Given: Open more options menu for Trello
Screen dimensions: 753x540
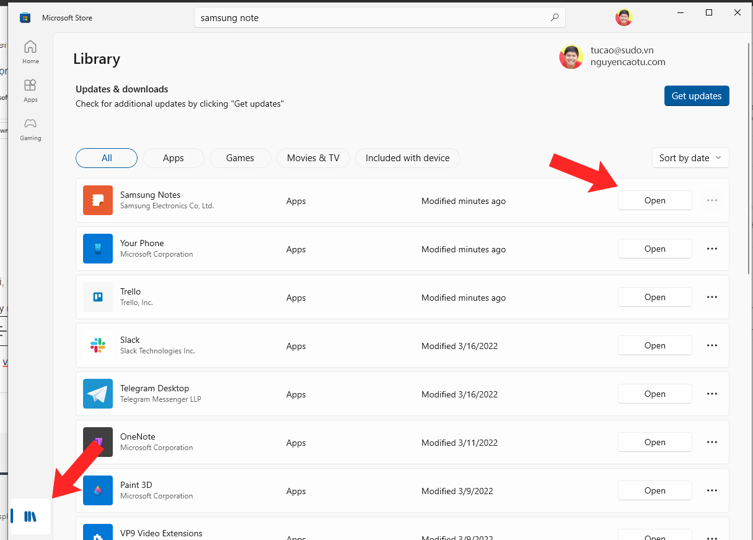Looking at the screenshot, I should click(x=712, y=297).
